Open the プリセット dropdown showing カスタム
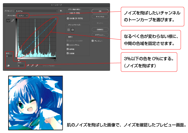 tap(36, 11)
